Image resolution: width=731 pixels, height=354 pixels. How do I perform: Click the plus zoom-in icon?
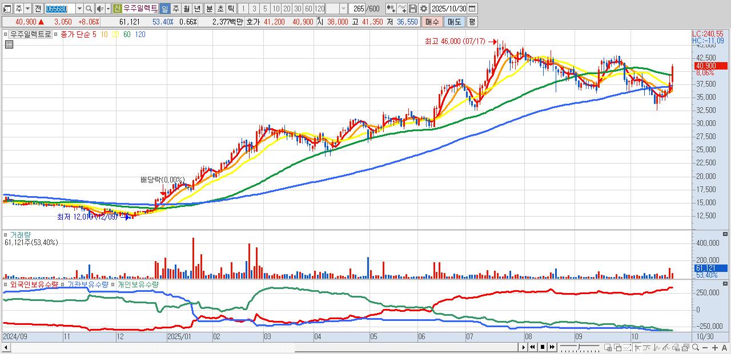[x=715, y=348]
